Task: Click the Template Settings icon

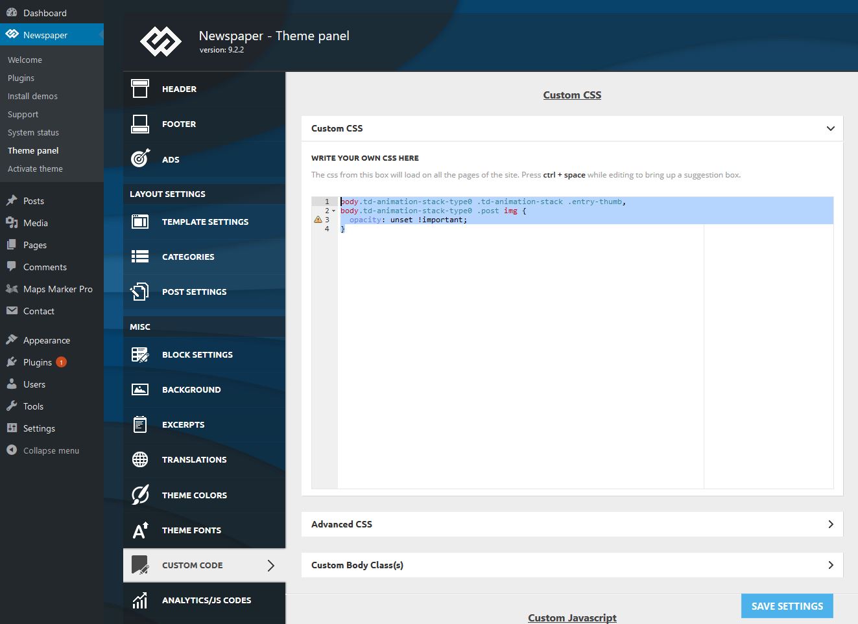Action: [x=140, y=222]
